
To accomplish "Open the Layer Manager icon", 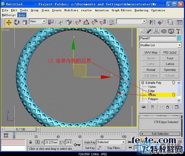I will tap(170, 22).
